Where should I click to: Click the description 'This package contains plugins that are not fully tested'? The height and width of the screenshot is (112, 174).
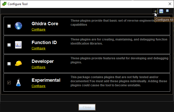point(119,81)
